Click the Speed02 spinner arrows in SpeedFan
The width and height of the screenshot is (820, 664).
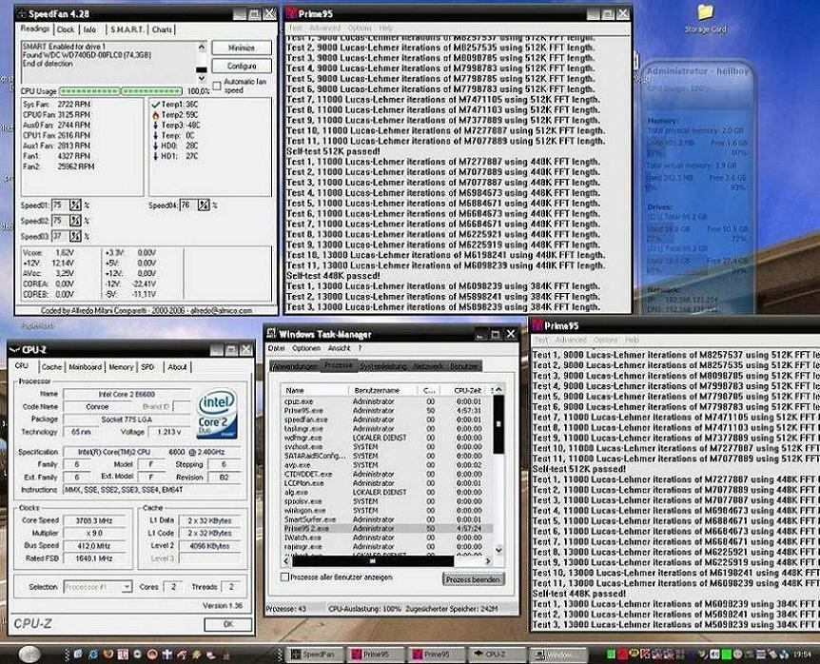pos(75,221)
